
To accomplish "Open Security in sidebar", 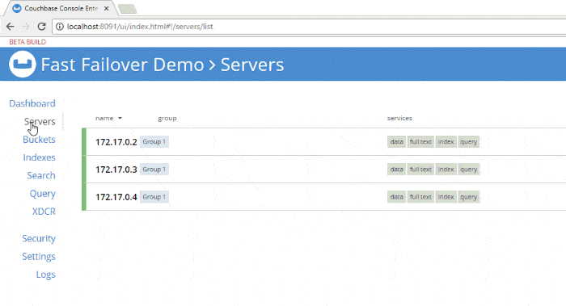I will tap(39, 239).
